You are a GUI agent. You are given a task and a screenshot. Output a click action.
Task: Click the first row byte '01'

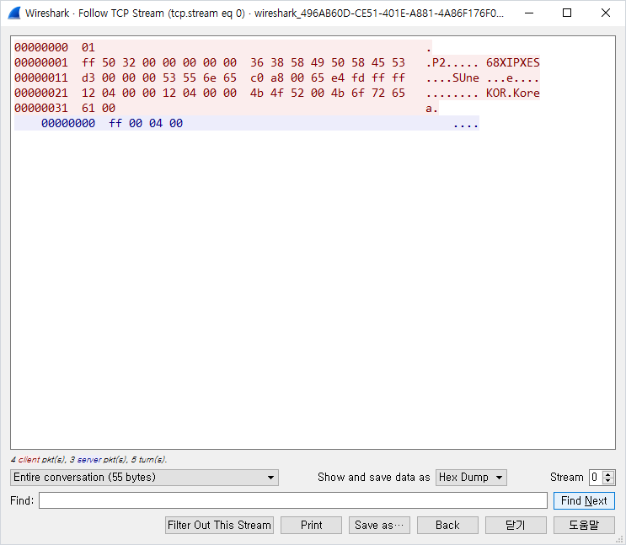point(88,47)
